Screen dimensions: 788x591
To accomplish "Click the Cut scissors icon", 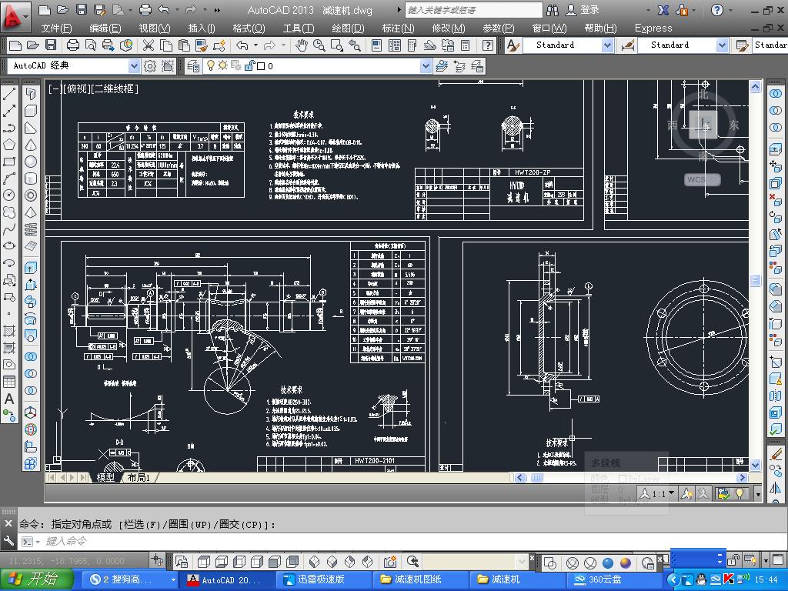I will 148,45.
